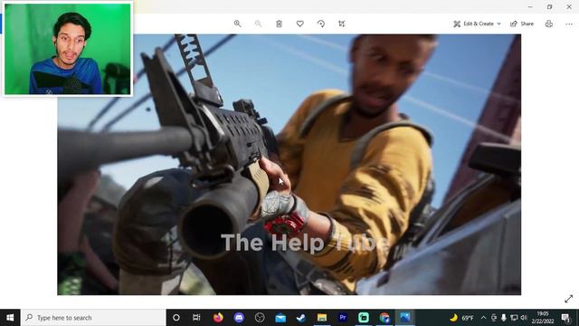Viewport: 579px width, 326px height.
Task: Open Task View on the taskbar
Action: (x=196, y=318)
